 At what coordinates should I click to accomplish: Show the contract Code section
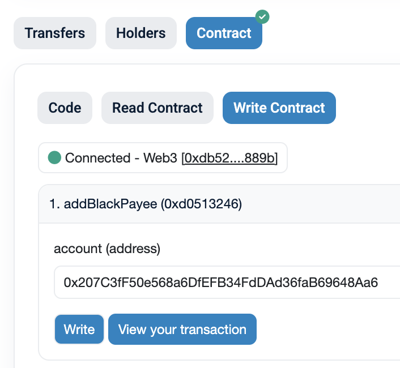tap(65, 108)
